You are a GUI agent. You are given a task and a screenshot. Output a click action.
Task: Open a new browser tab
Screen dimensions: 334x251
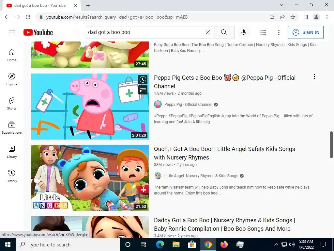[88, 6]
